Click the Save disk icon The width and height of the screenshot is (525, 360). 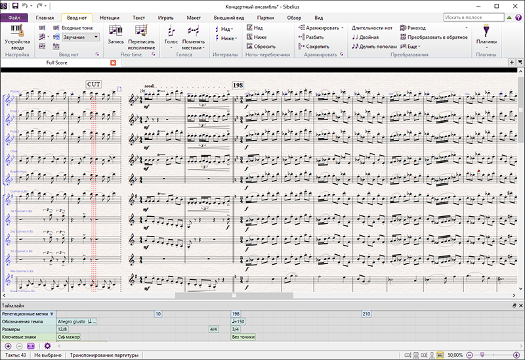point(15,6)
